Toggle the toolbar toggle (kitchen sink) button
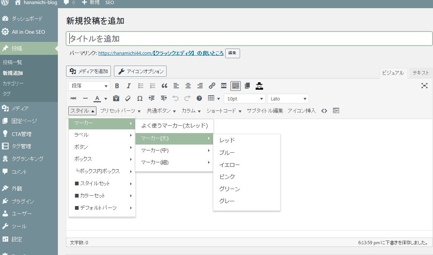The width and height of the screenshot is (433, 255). [x=235, y=86]
